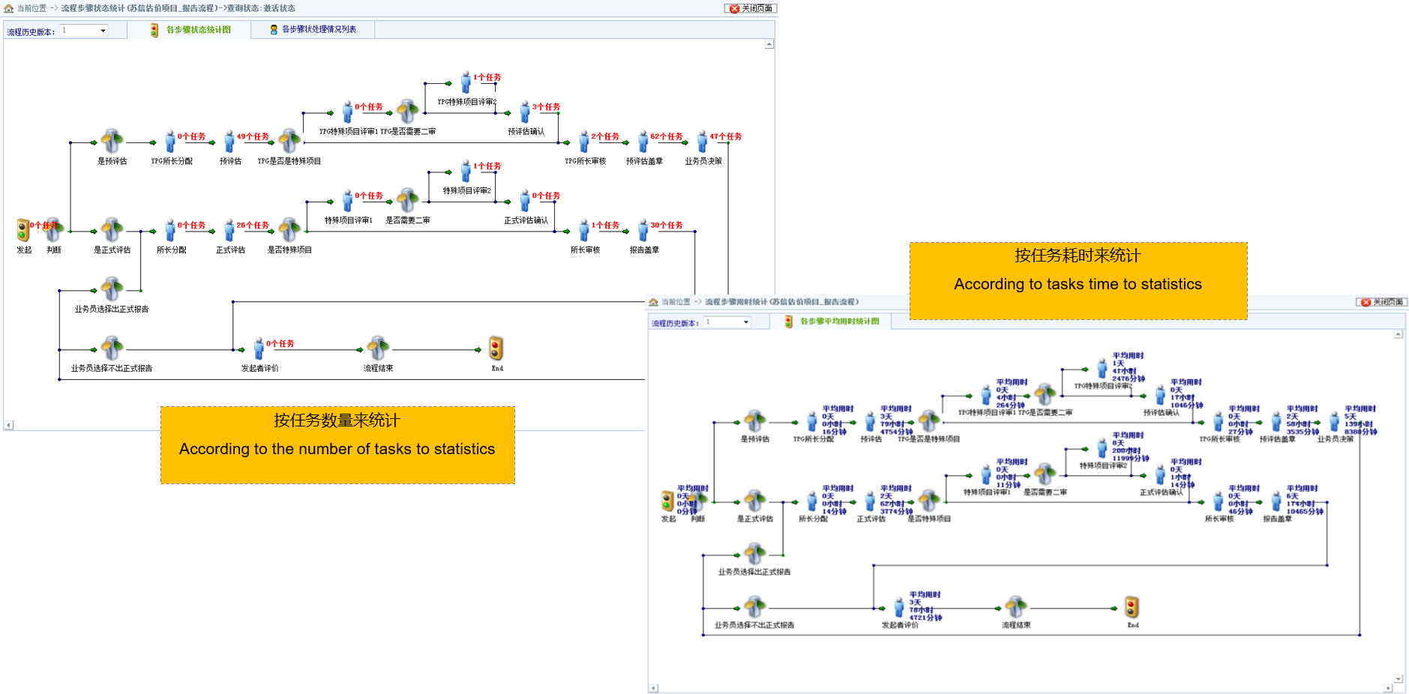Click 关闭页面 button in task-count window

(x=751, y=8)
